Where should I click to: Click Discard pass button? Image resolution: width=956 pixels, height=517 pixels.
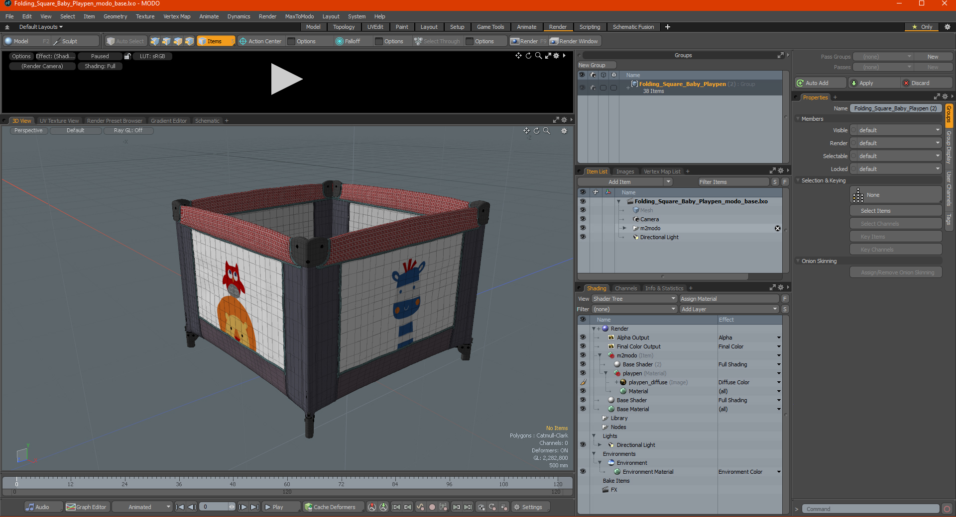(927, 83)
